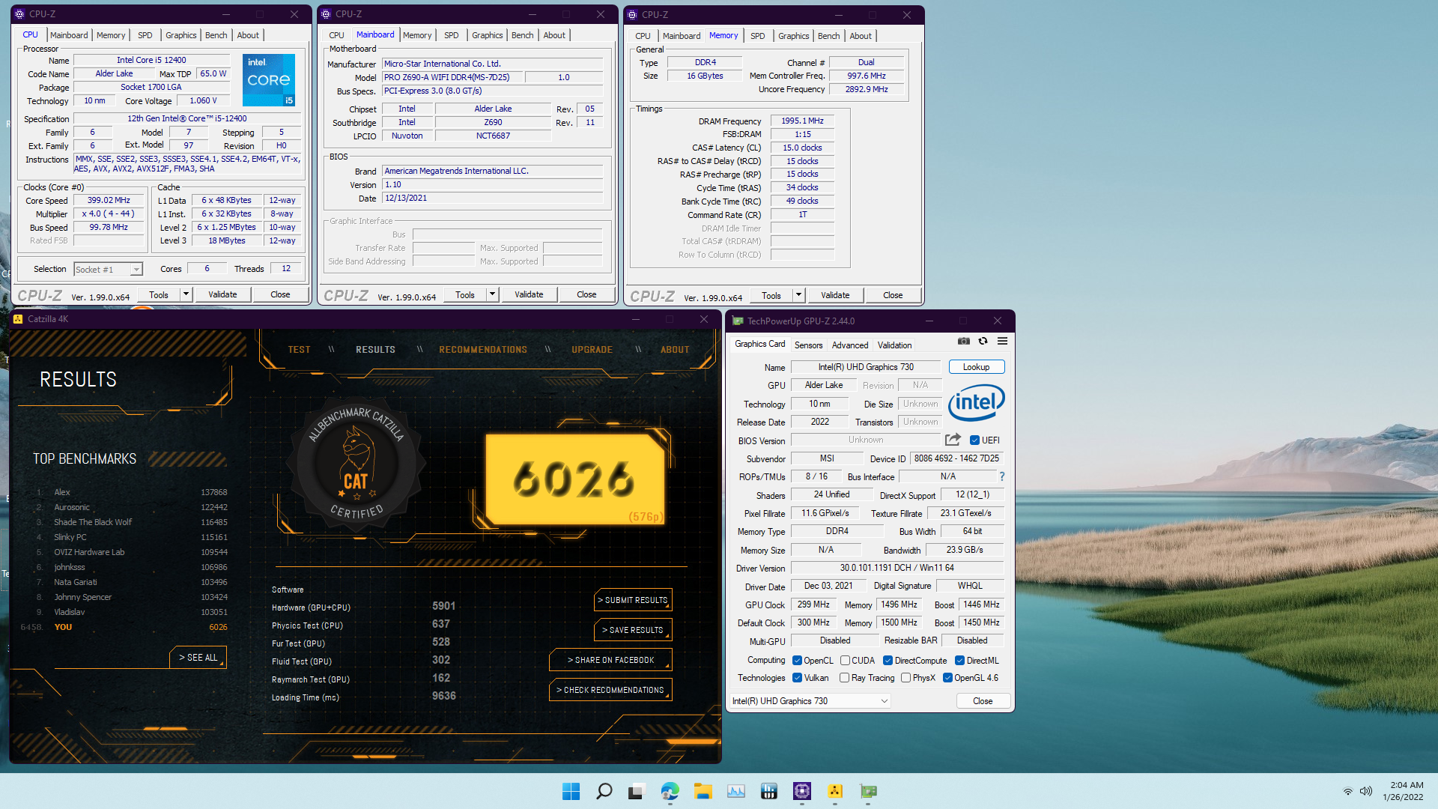Click GPU-Z screenshot camera icon
Viewport: 1438px width, 809px height.
coord(964,342)
